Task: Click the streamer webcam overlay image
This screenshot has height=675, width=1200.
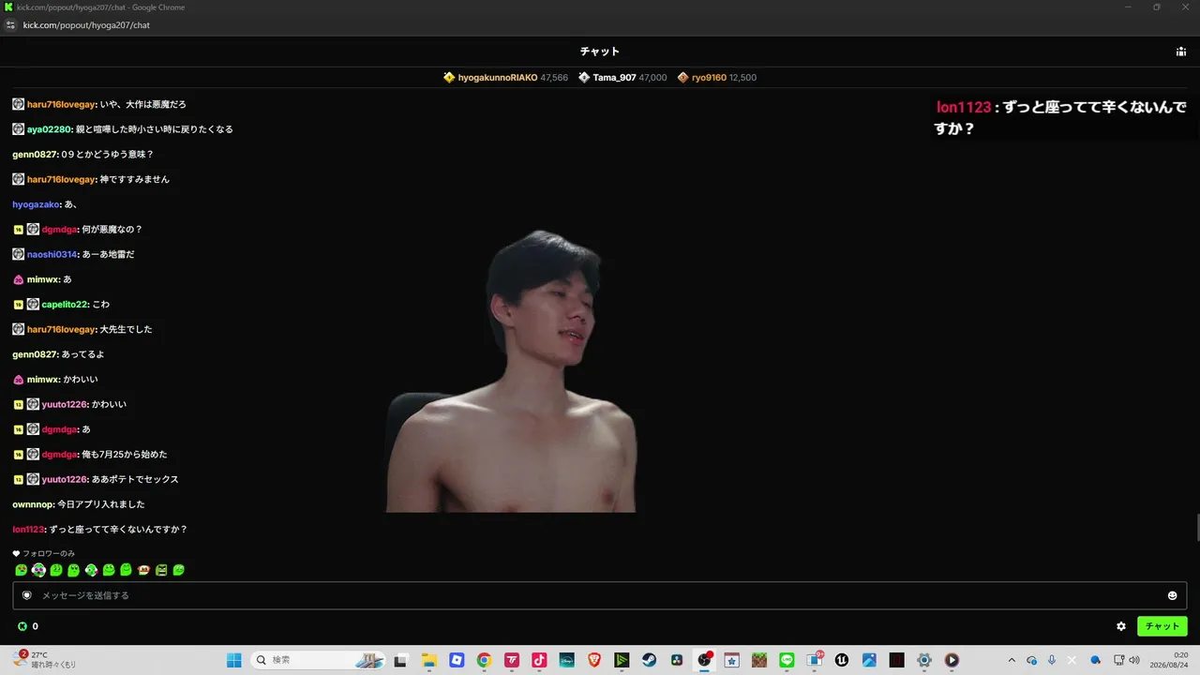Action: (512, 371)
